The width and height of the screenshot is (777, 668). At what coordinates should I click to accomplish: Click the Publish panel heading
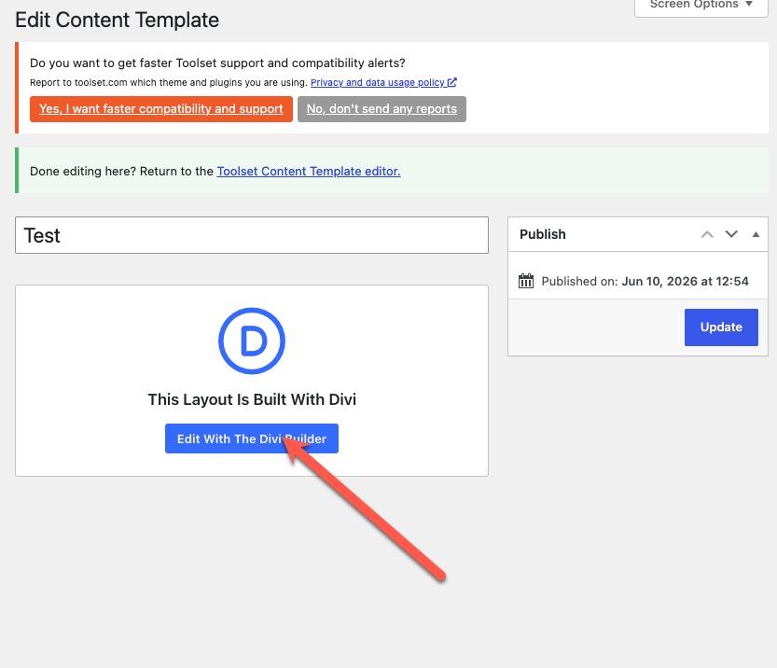pos(543,234)
